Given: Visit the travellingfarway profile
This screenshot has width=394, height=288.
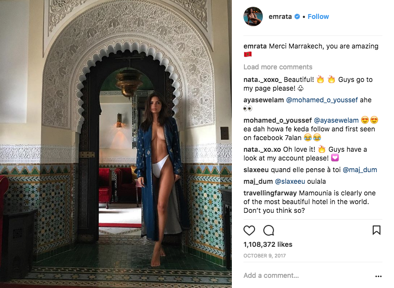Looking at the screenshot, I should coord(270,193).
